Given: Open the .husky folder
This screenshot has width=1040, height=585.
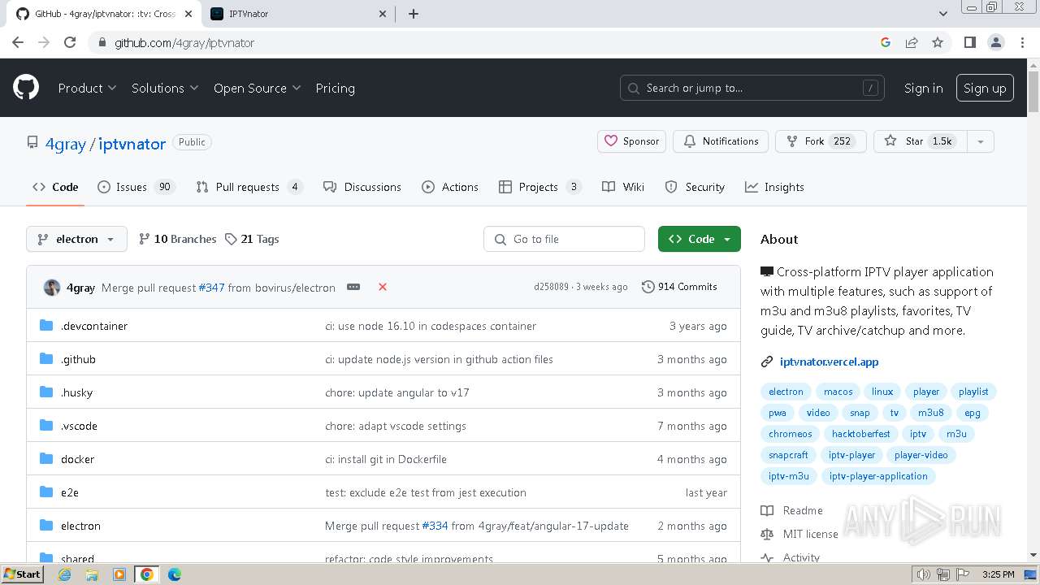Looking at the screenshot, I should [x=76, y=392].
